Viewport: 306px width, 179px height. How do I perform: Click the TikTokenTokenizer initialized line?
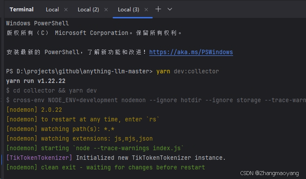[x=116, y=158]
